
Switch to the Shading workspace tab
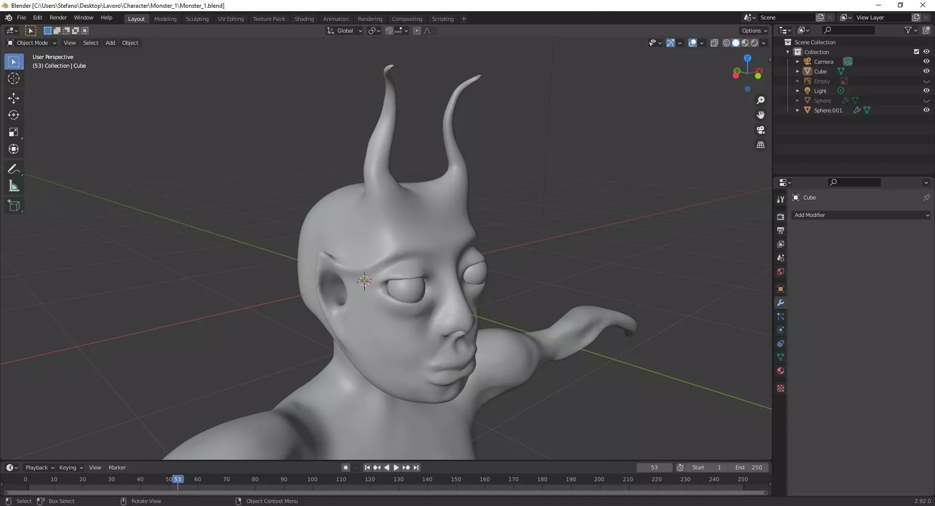click(304, 19)
